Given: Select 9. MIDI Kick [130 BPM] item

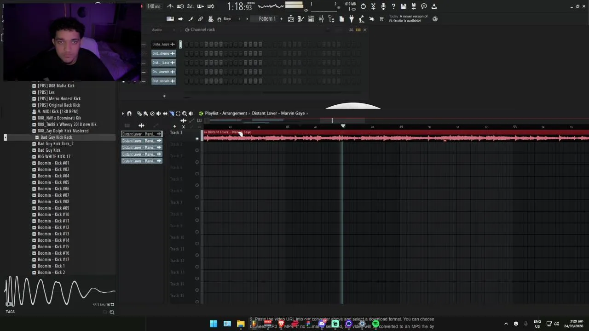Looking at the screenshot, I should [58, 112].
